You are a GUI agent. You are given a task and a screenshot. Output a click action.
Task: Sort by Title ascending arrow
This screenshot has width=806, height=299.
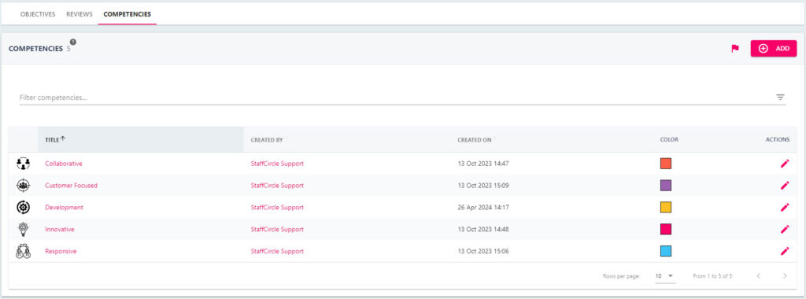pyautogui.click(x=63, y=138)
